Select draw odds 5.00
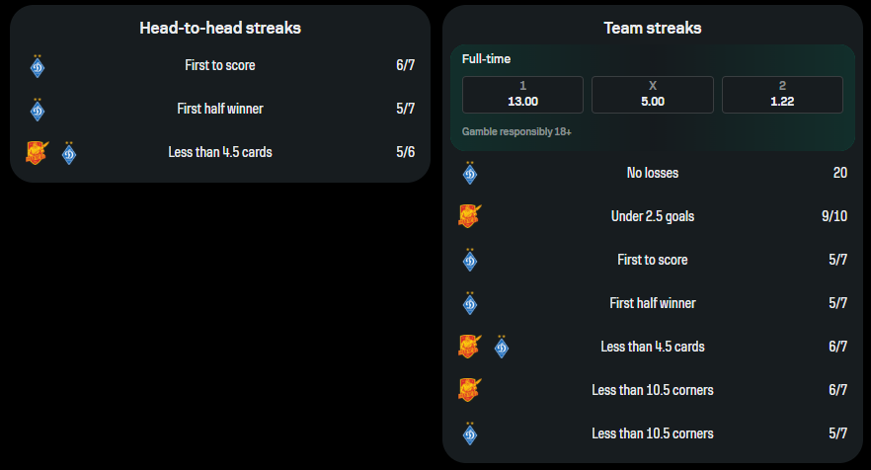The width and height of the screenshot is (871, 470). (x=652, y=95)
